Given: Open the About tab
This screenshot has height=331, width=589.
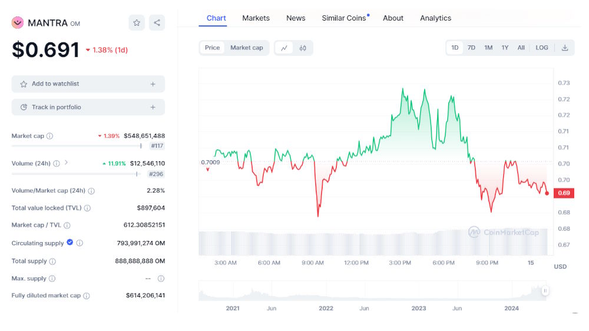Looking at the screenshot, I should click(393, 18).
